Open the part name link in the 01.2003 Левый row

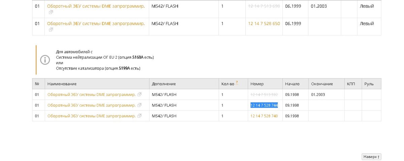96,6
